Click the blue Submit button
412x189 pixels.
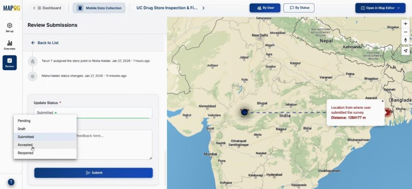point(93,173)
